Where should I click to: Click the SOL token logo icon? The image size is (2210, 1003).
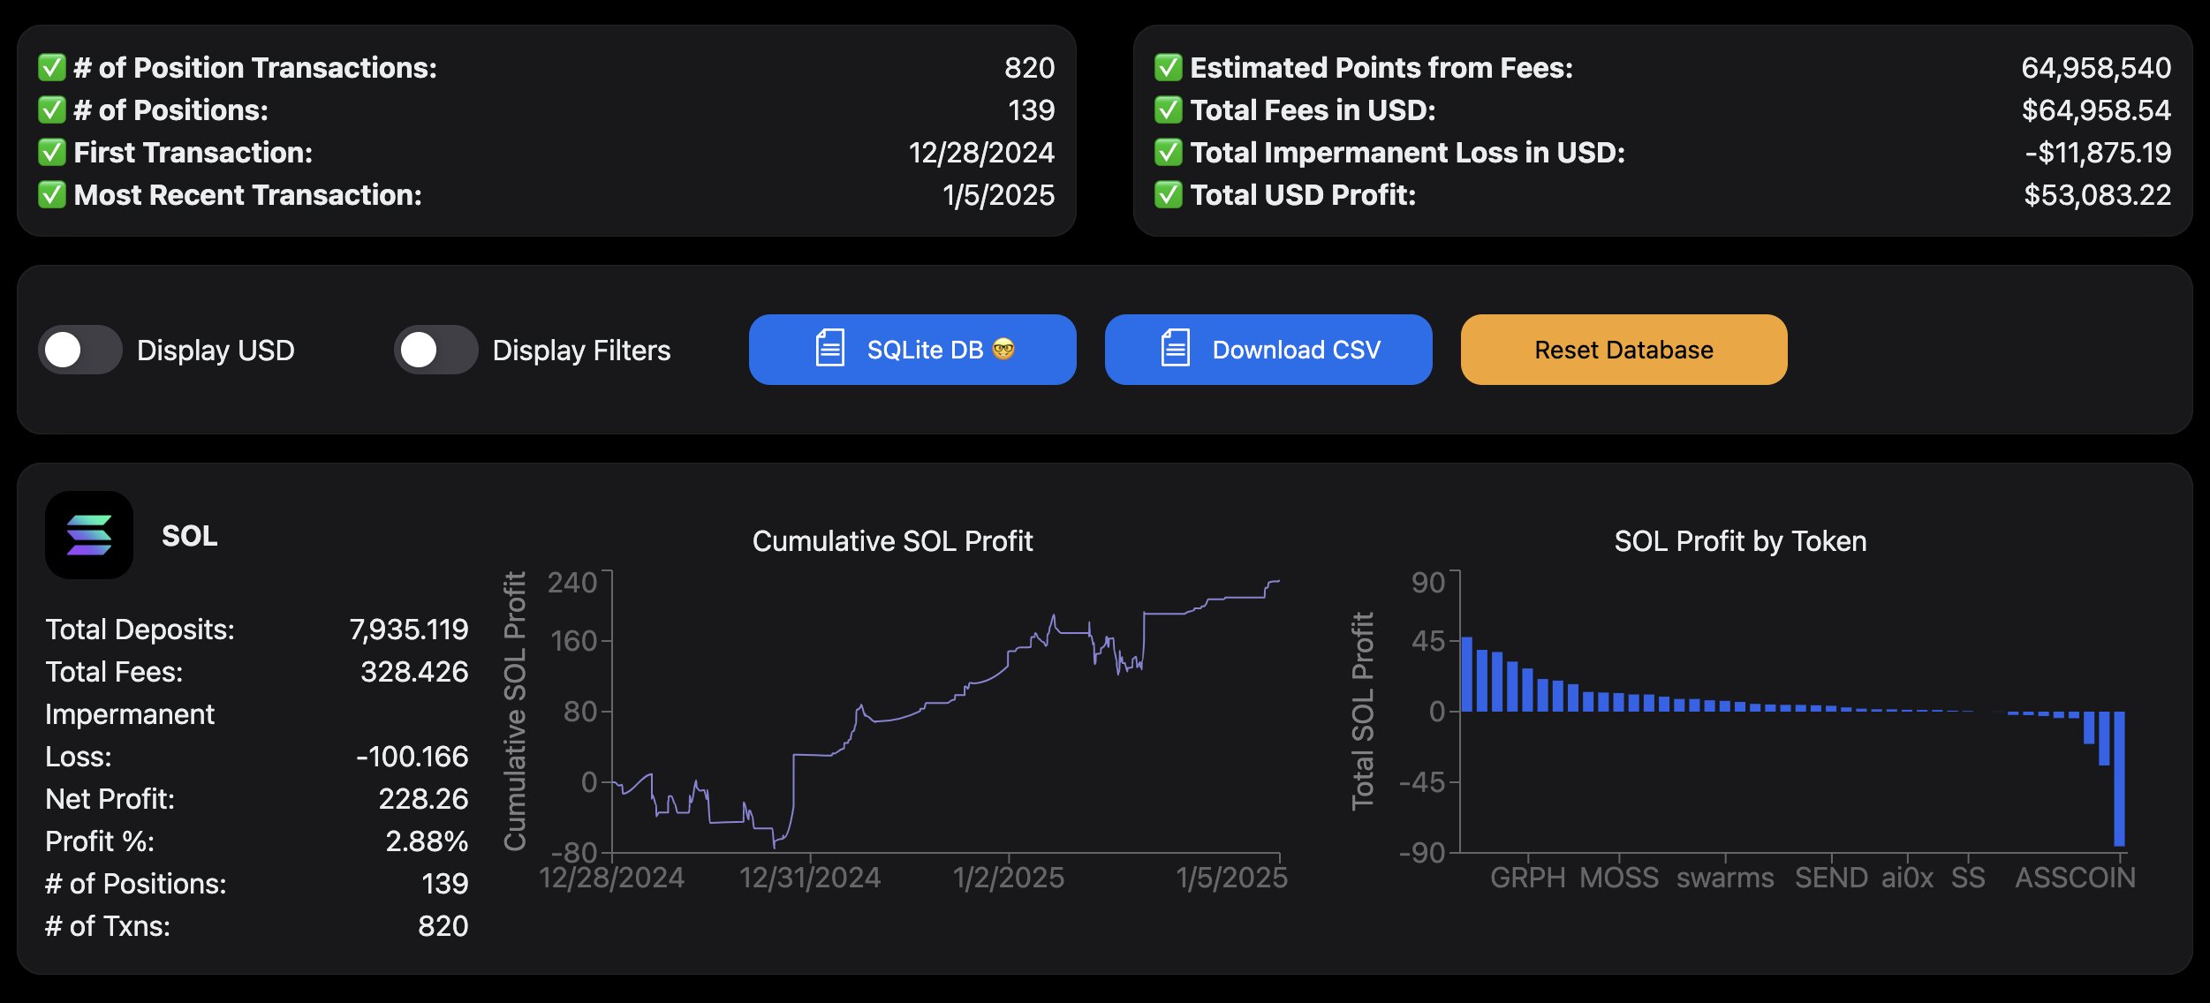pyautogui.click(x=89, y=535)
